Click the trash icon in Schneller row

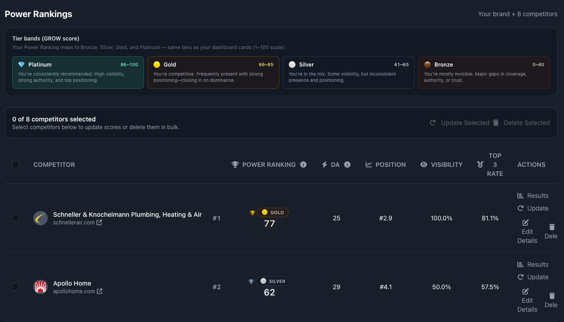click(x=552, y=227)
